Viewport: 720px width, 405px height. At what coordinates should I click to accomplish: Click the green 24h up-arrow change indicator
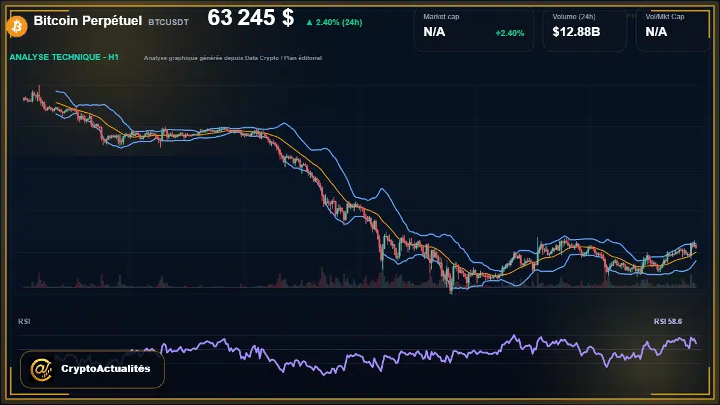(x=334, y=22)
